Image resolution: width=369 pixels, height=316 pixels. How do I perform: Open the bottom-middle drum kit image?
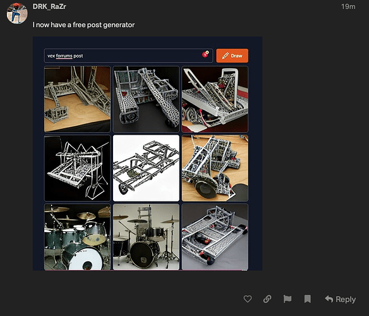click(146, 237)
